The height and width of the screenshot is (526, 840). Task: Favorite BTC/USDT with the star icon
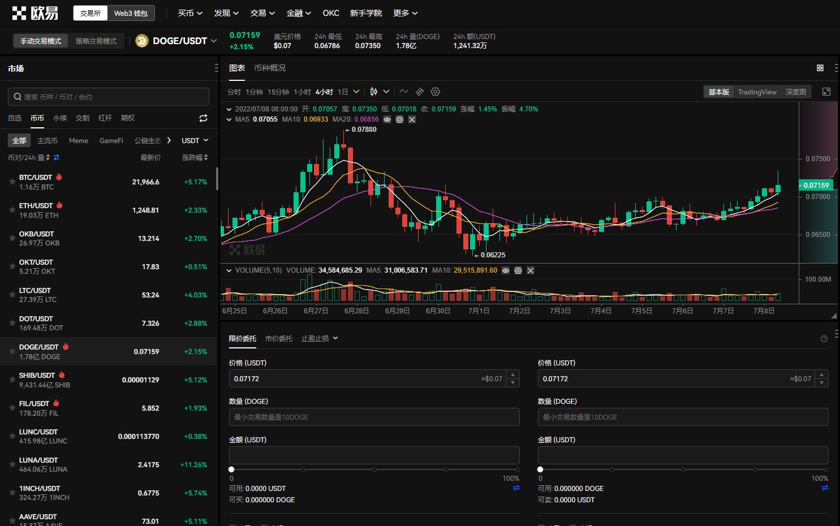(x=12, y=182)
